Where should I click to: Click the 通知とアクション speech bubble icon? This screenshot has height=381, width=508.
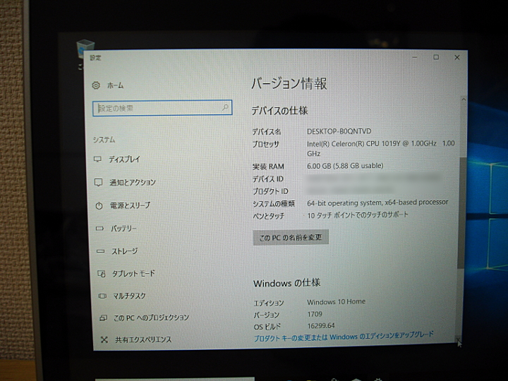point(98,182)
